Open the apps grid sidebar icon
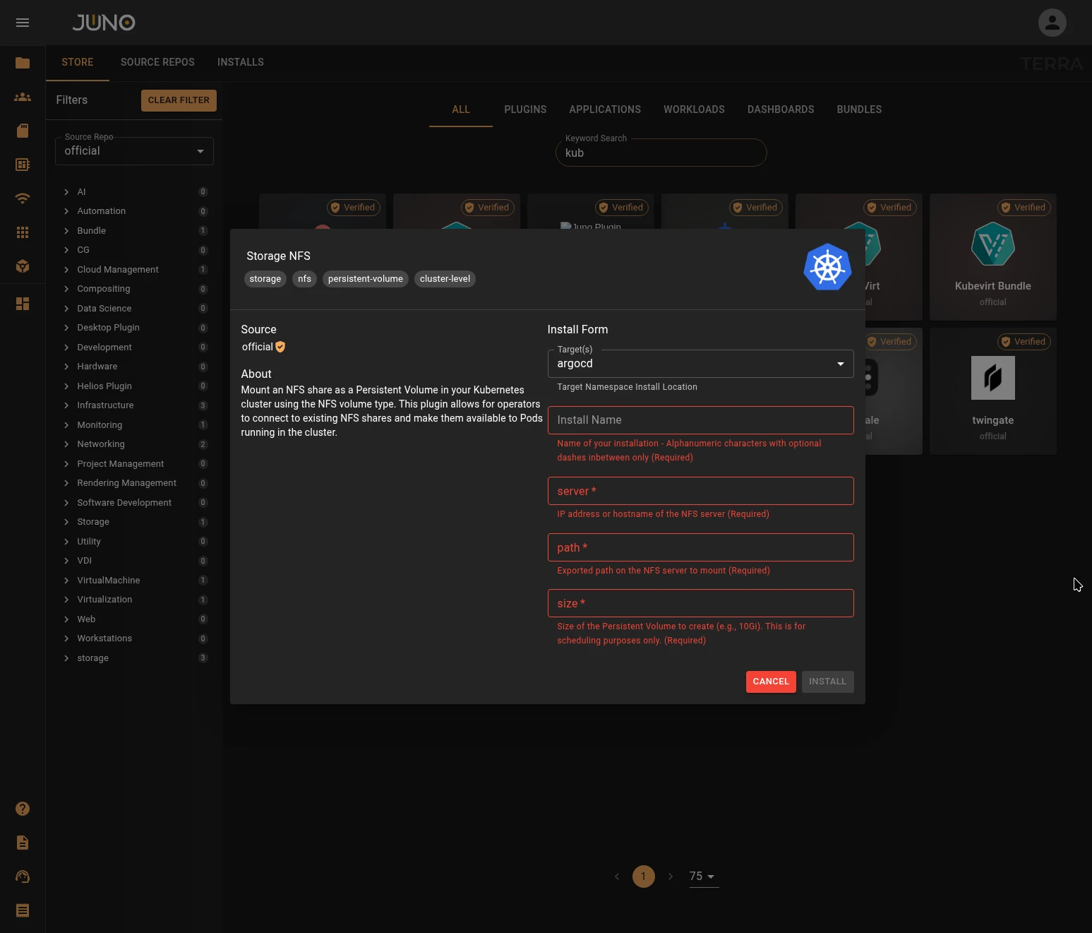1092x933 pixels. point(23,232)
